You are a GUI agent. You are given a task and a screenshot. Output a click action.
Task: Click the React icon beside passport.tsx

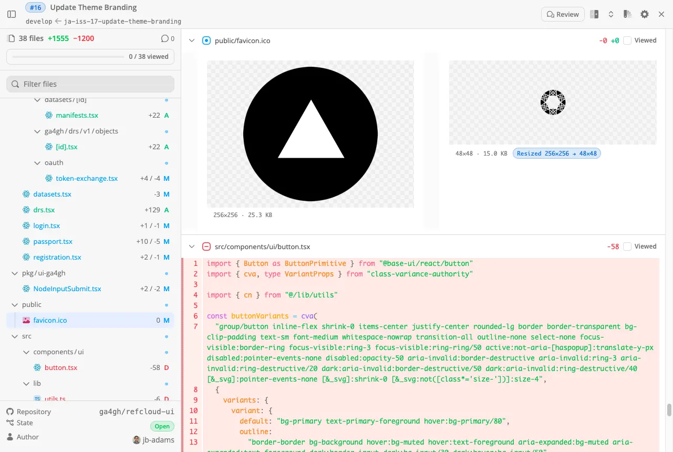(x=26, y=241)
